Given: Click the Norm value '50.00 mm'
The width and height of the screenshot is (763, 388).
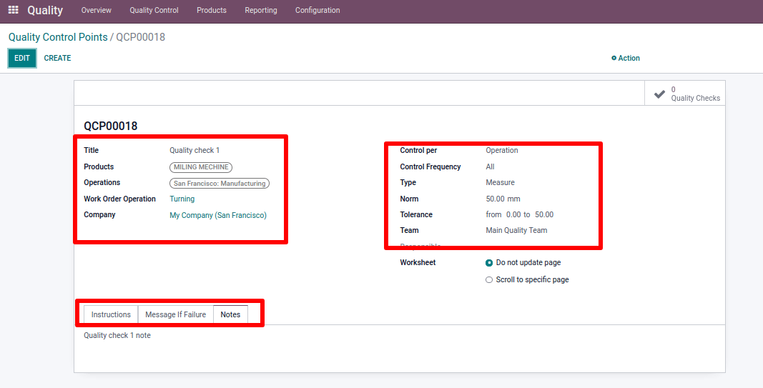Looking at the screenshot, I should tap(503, 199).
